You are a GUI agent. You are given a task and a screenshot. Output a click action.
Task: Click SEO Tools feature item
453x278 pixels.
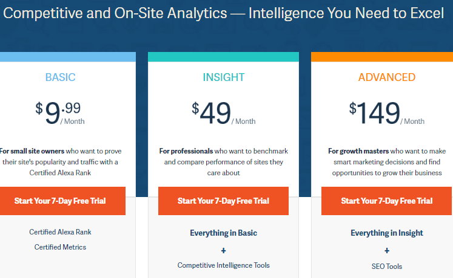click(387, 267)
